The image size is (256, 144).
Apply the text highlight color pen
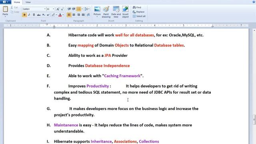[53, 15]
